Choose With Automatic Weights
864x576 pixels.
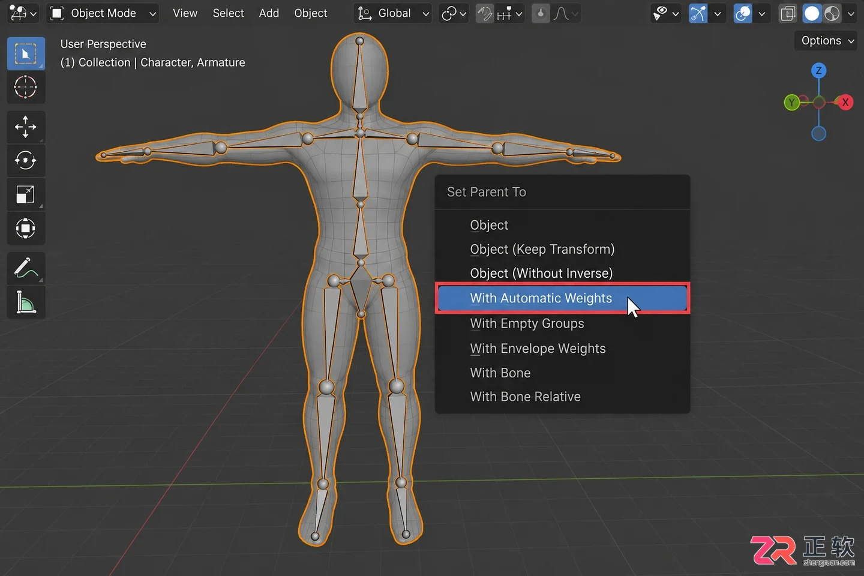562,298
